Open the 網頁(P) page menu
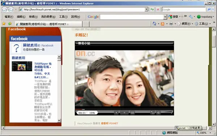The width and height of the screenshot is (217, 136). [185, 24]
